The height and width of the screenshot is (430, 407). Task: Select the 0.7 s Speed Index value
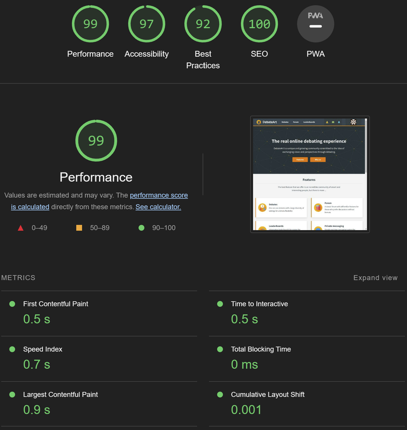coord(36,364)
